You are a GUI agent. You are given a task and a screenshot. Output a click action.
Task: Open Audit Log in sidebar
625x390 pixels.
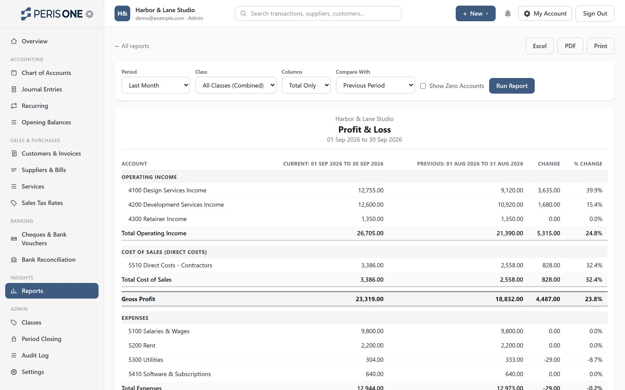coord(52,355)
